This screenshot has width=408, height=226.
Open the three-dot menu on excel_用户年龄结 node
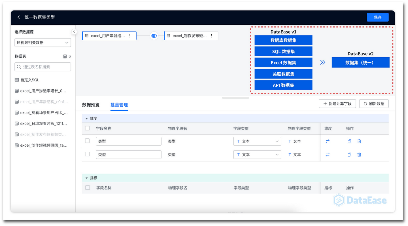pyautogui.click(x=130, y=36)
